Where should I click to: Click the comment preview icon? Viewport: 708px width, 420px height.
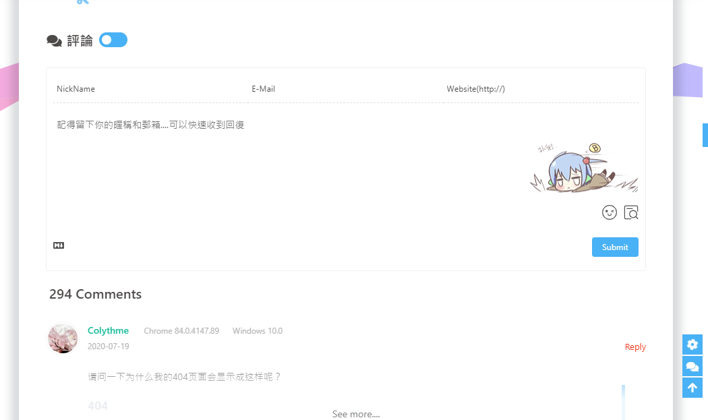click(631, 212)
